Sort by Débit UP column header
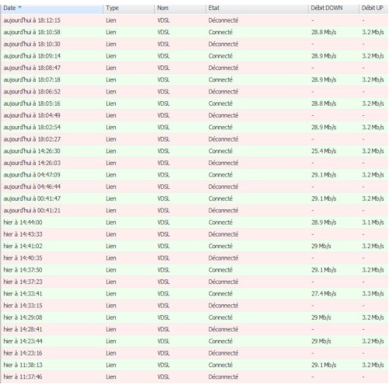 click(x=373, y=9)
